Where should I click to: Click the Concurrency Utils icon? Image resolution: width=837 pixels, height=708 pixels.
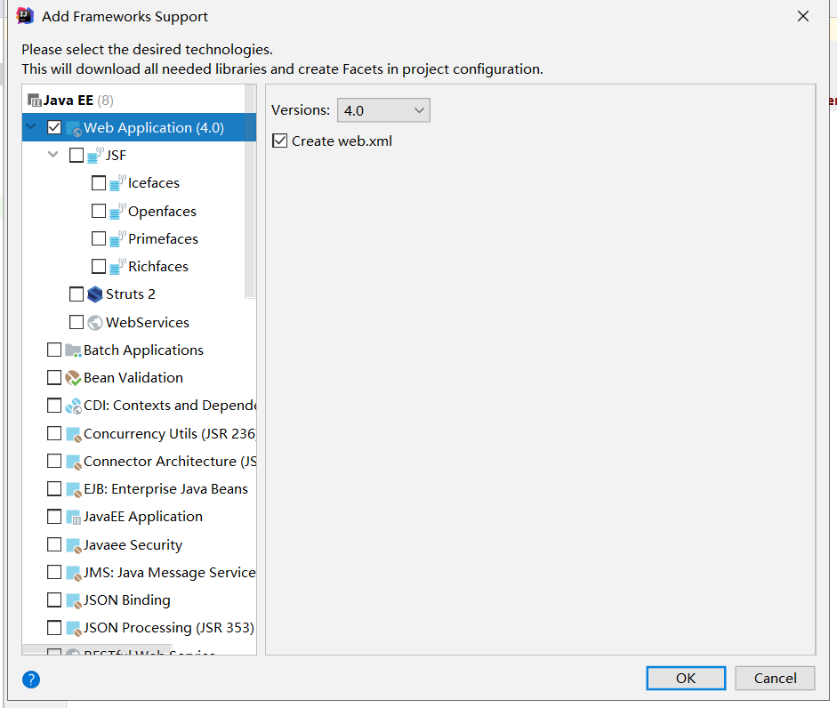pos(73,433)
